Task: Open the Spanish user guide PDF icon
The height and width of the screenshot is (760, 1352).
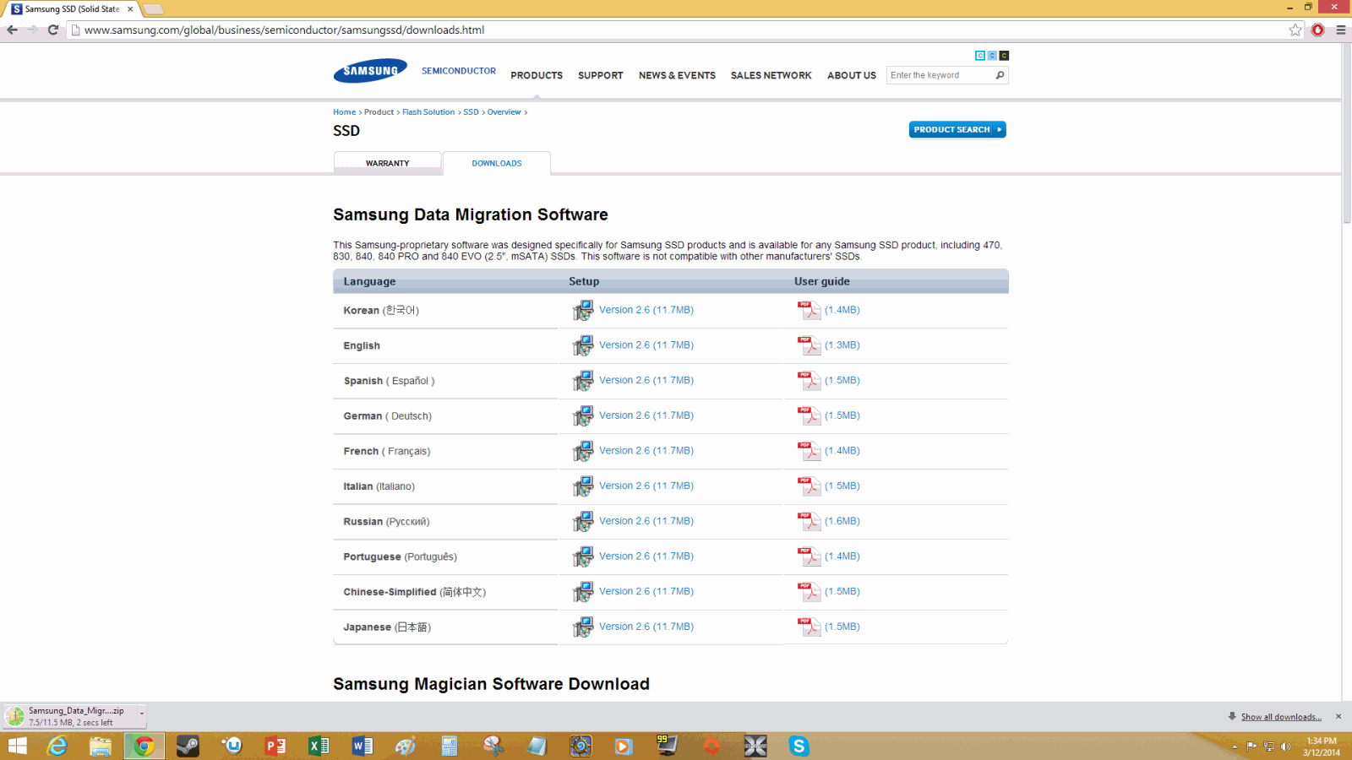Action: click(809, 381)
